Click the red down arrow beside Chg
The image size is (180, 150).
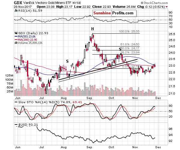166,7
